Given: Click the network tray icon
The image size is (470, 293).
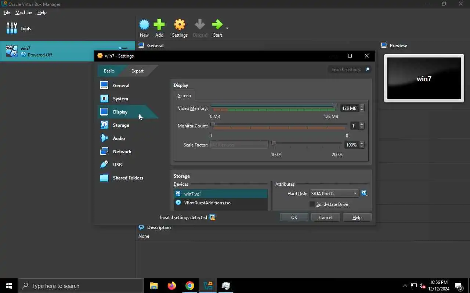Looking at the screenshot, I should pyautogui.click(x=413, y=286).
